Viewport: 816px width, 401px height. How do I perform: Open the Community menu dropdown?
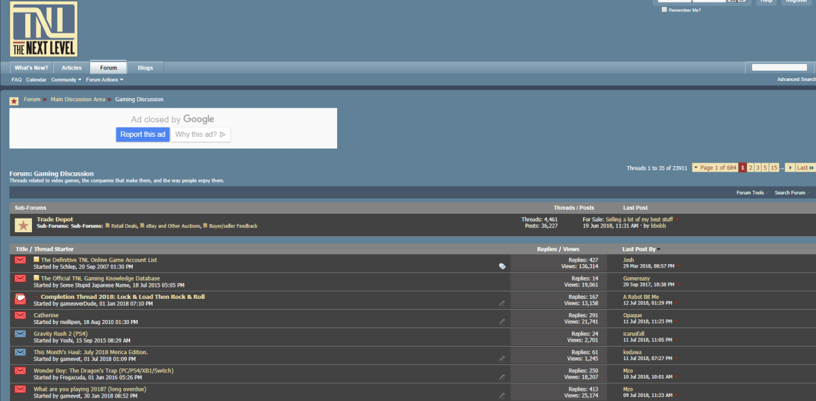tap(65, 80)
